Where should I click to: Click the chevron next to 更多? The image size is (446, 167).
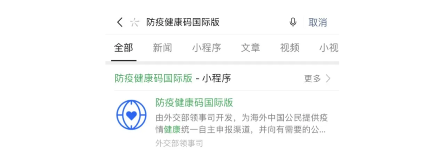coord(328,79)
